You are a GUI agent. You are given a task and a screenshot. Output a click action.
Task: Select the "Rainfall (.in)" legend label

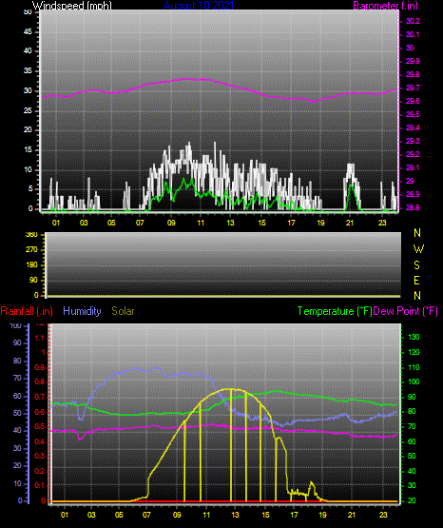[x=27, y=311]
